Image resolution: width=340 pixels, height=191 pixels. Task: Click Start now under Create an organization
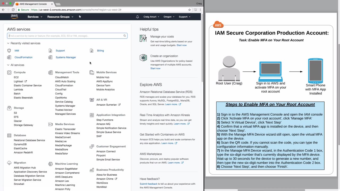tap(155, 68)
